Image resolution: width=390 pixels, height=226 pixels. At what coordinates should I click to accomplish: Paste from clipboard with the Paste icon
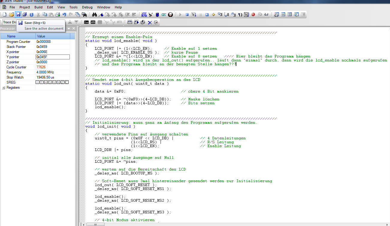pyautogui.click(x=51, y=14)
